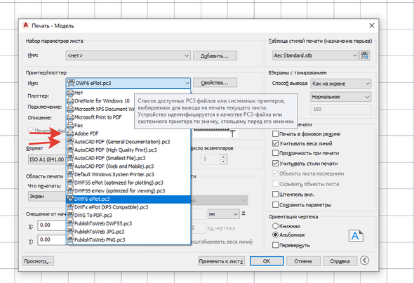Click the plotter icon beside PublishToWeb PNG.pc3
This screenshot has height=283, width=414.
(70, 239)
